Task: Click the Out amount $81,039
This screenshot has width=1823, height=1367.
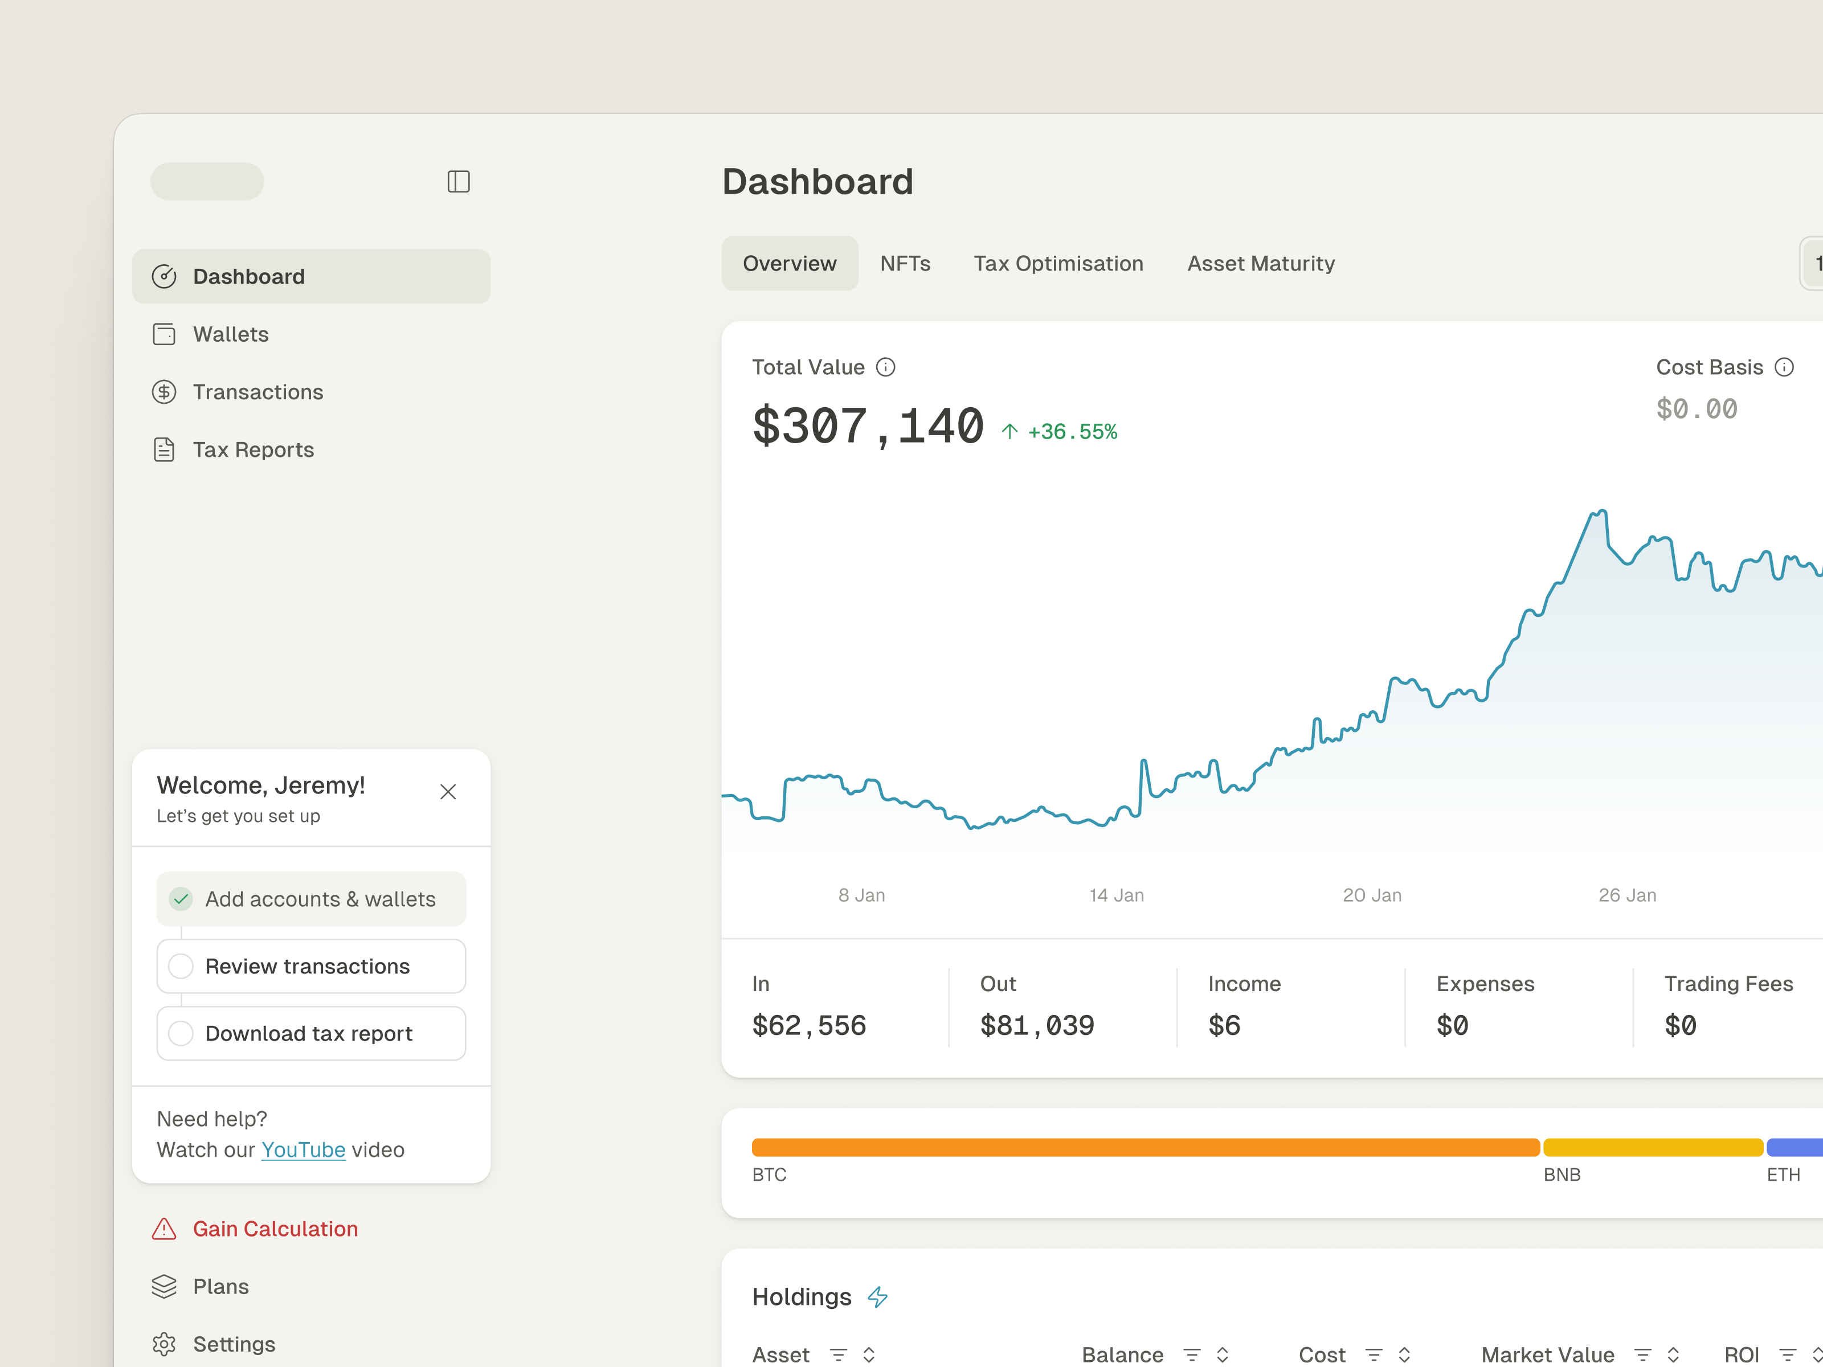Action: pos(1037,1026)
